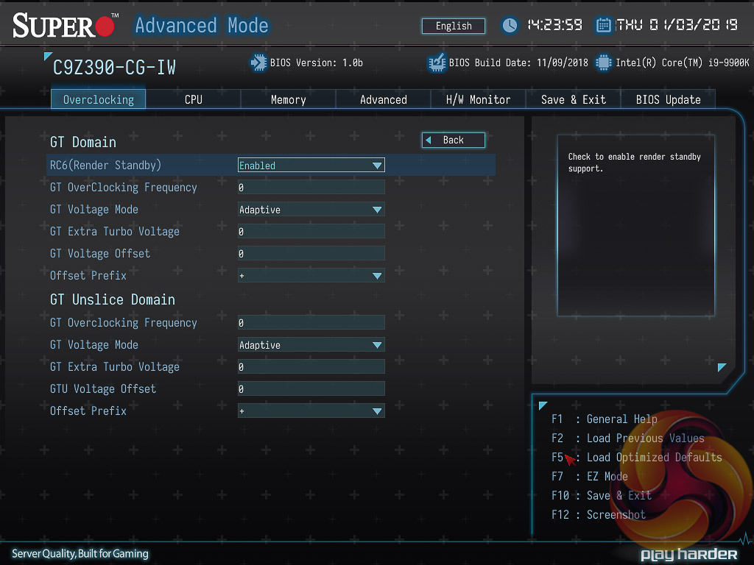Image resolution: width=754 pixels, height=565 pixels.
Task: Open GT Domain Offset Prefix dropdown
Action: 311,276
